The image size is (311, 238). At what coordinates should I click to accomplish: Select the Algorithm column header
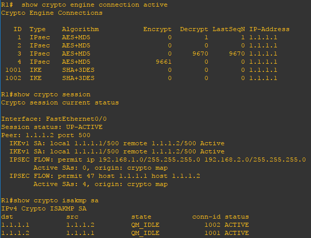[x=80, y=29]
